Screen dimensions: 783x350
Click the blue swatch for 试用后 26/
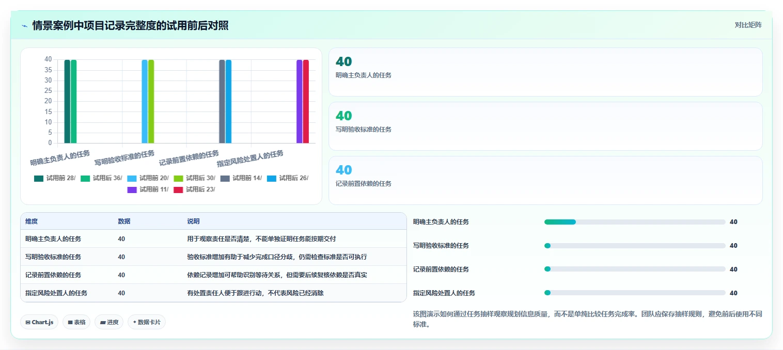click(x=272, y=178)
